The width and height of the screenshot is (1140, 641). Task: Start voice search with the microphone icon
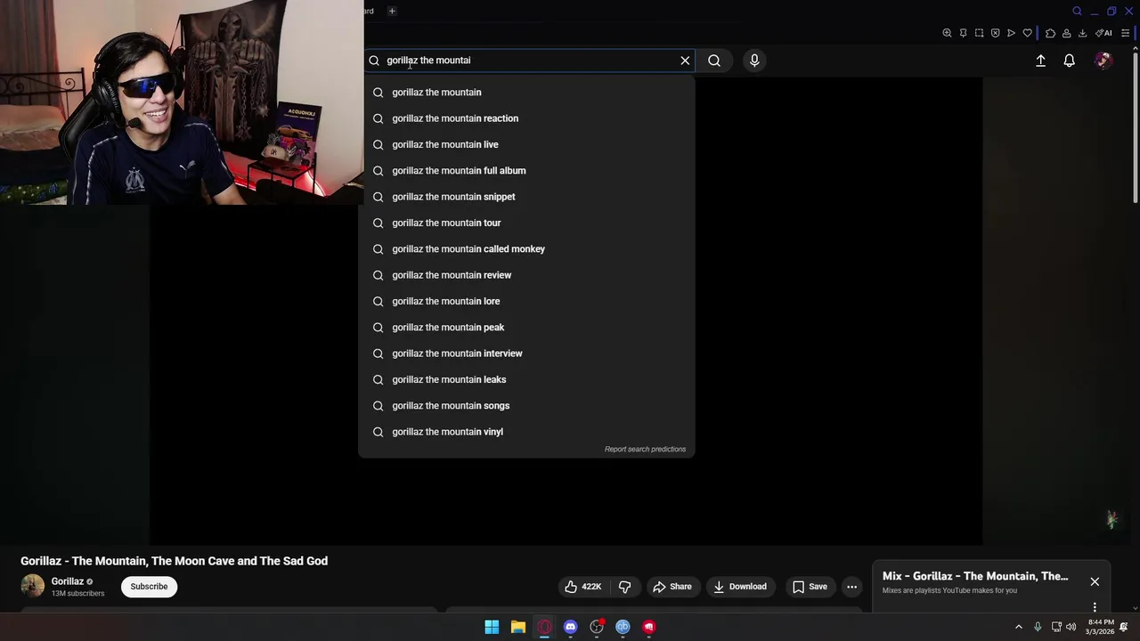click(754, 61)
